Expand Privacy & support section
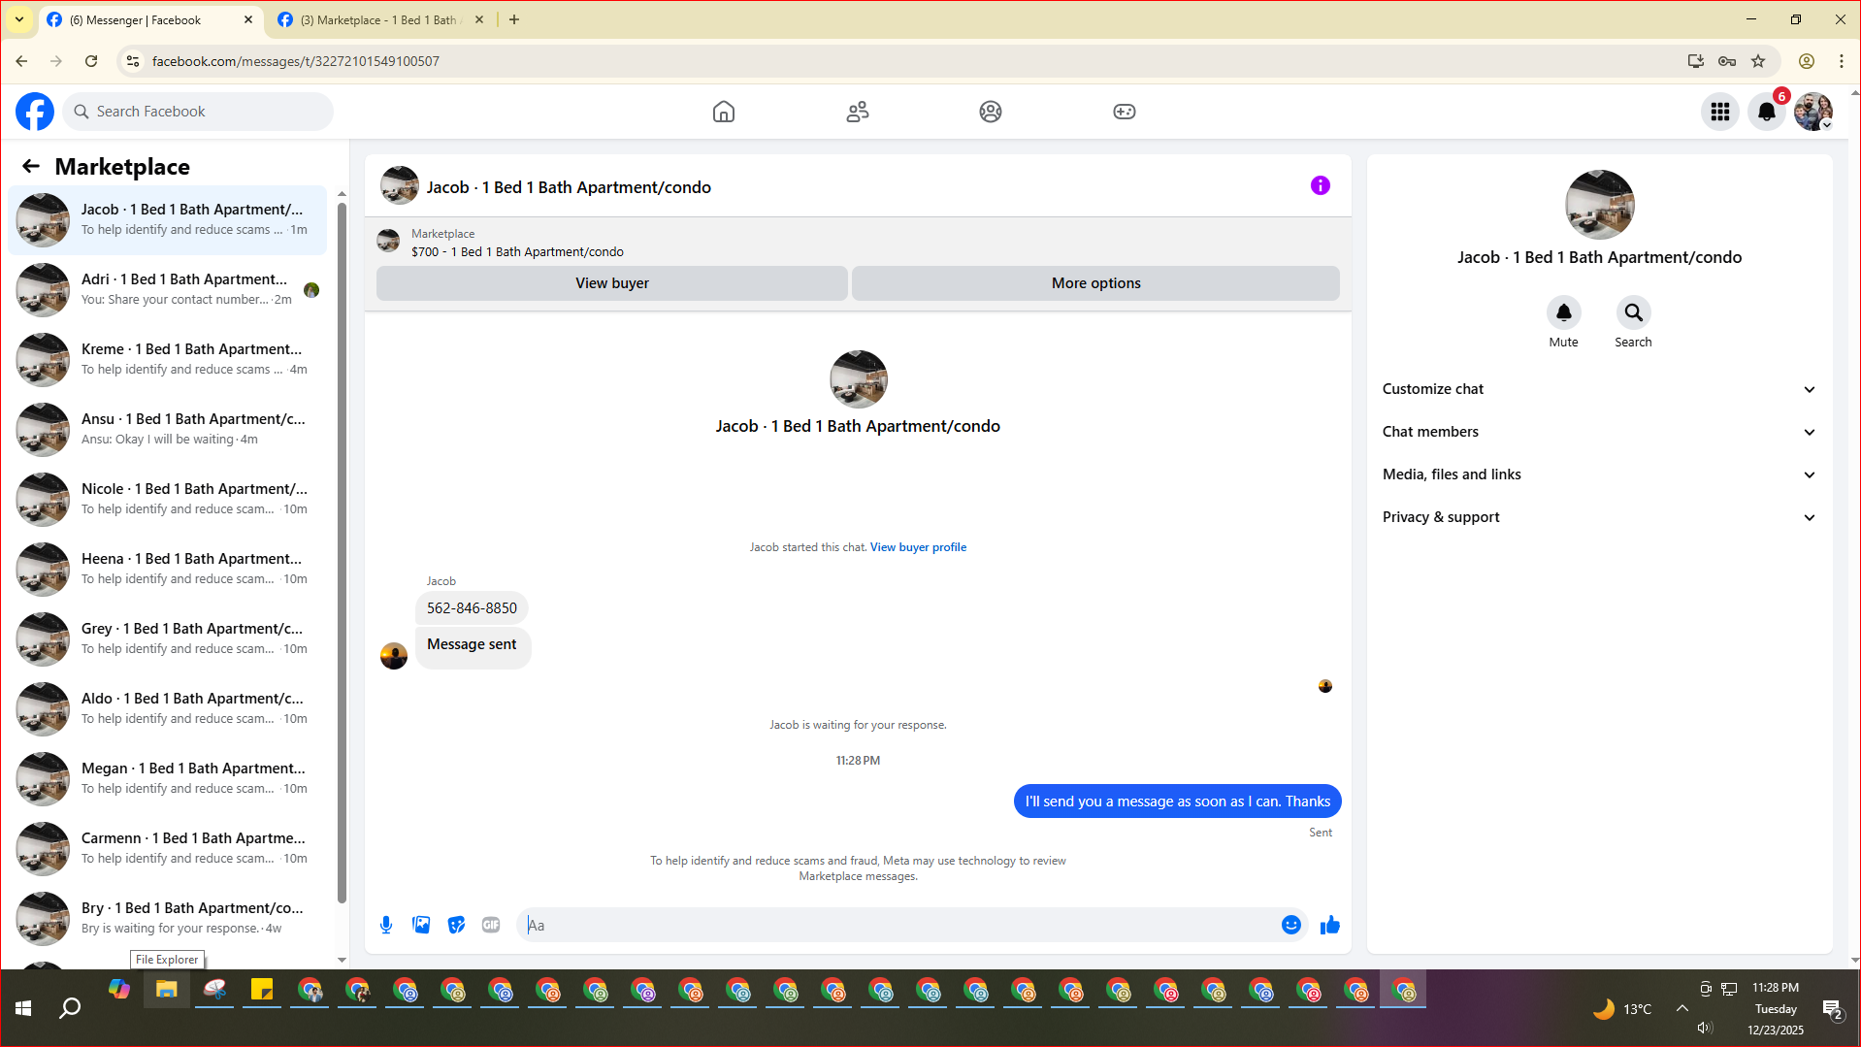Viewport: 1861px width, 1047px height. pyautogui.click(x=1599, y=517)
